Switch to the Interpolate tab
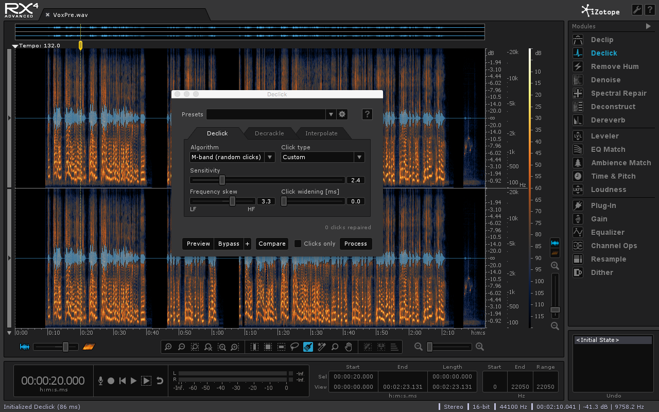 click(321, 133)
